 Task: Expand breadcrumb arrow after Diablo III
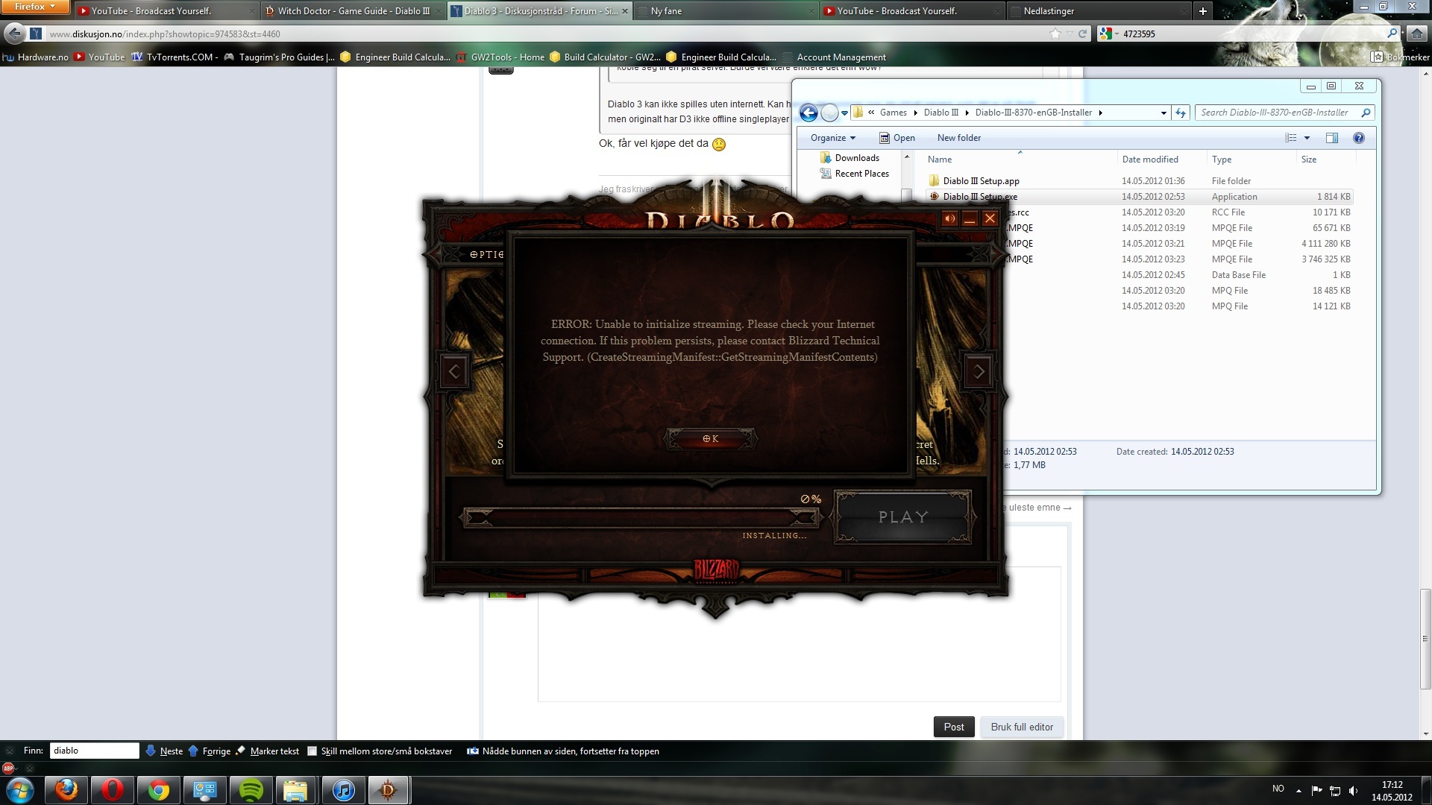967,113
